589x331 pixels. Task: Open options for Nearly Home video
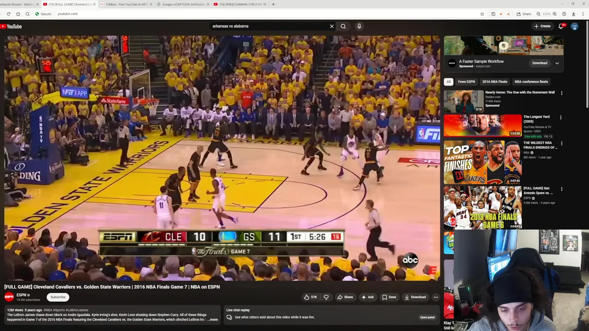(x=561, y=93)
